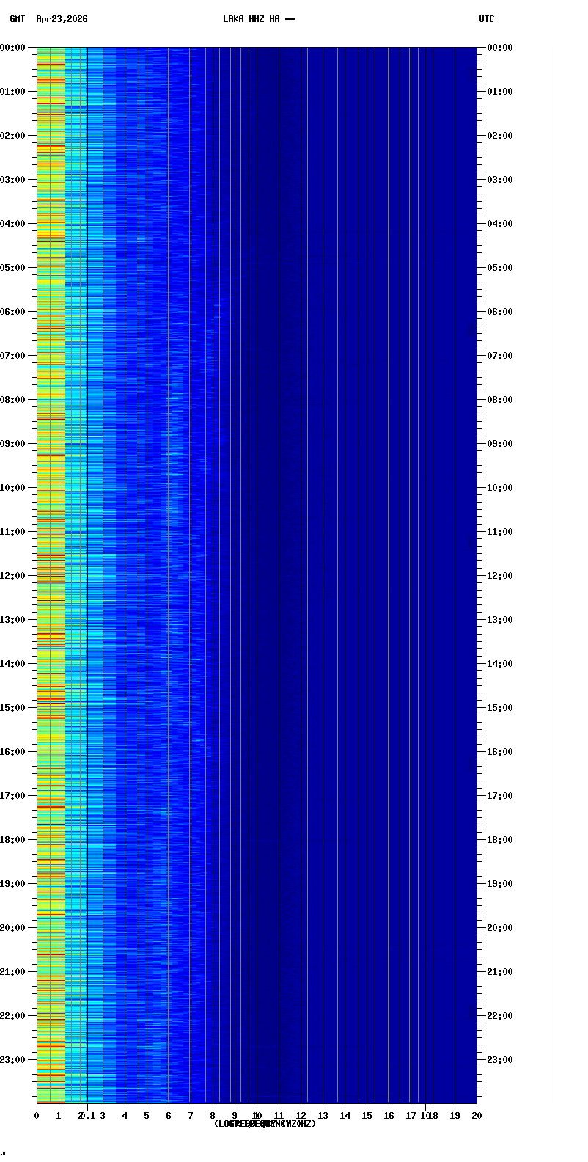Select the 15:00 tick on left time axis
The width and height of the screenshot is (588, 1162).
[x=12, y=708]
